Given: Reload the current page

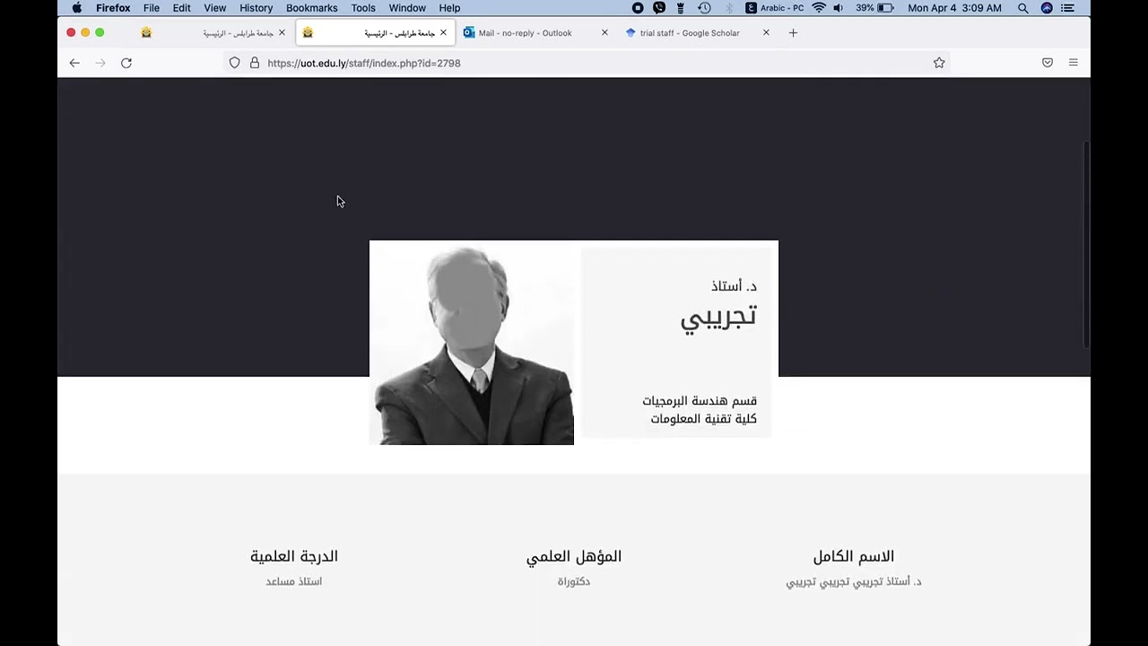Looking at the screenshot, I should tap(126, 63).
